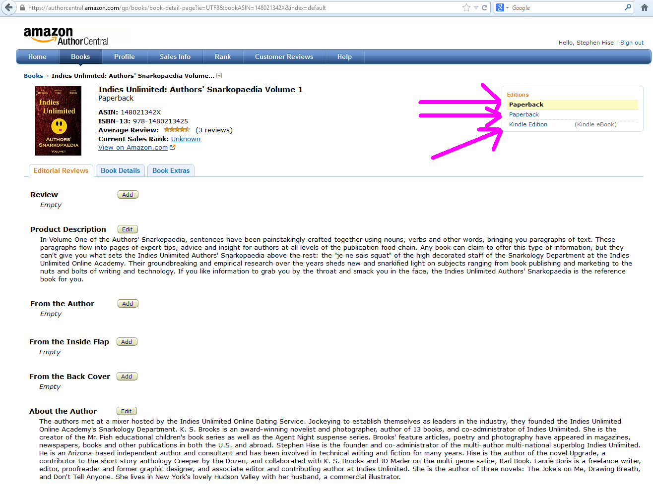Switch to the Editorial Reviews tab

[x=61, y=170]
